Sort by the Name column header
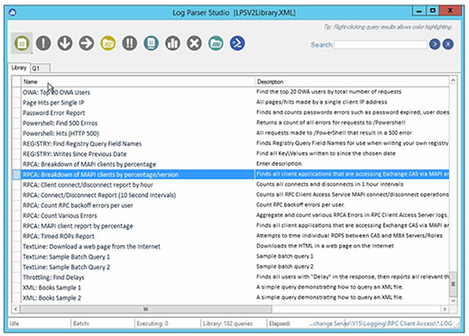 pyautogui.click(x=138, y=82)
